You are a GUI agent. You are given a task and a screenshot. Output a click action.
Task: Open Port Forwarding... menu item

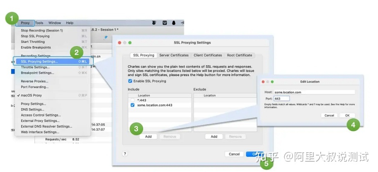(52, 87)
